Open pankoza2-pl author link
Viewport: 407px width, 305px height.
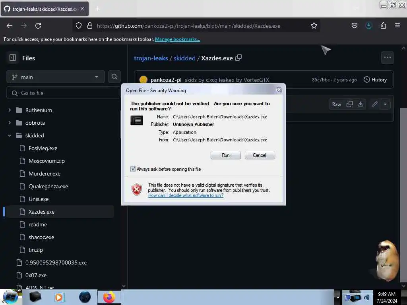click(x=166, y=80)
